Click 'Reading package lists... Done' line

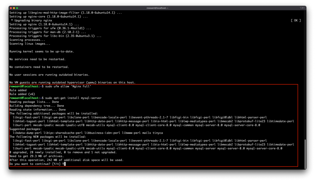point(34,102)
